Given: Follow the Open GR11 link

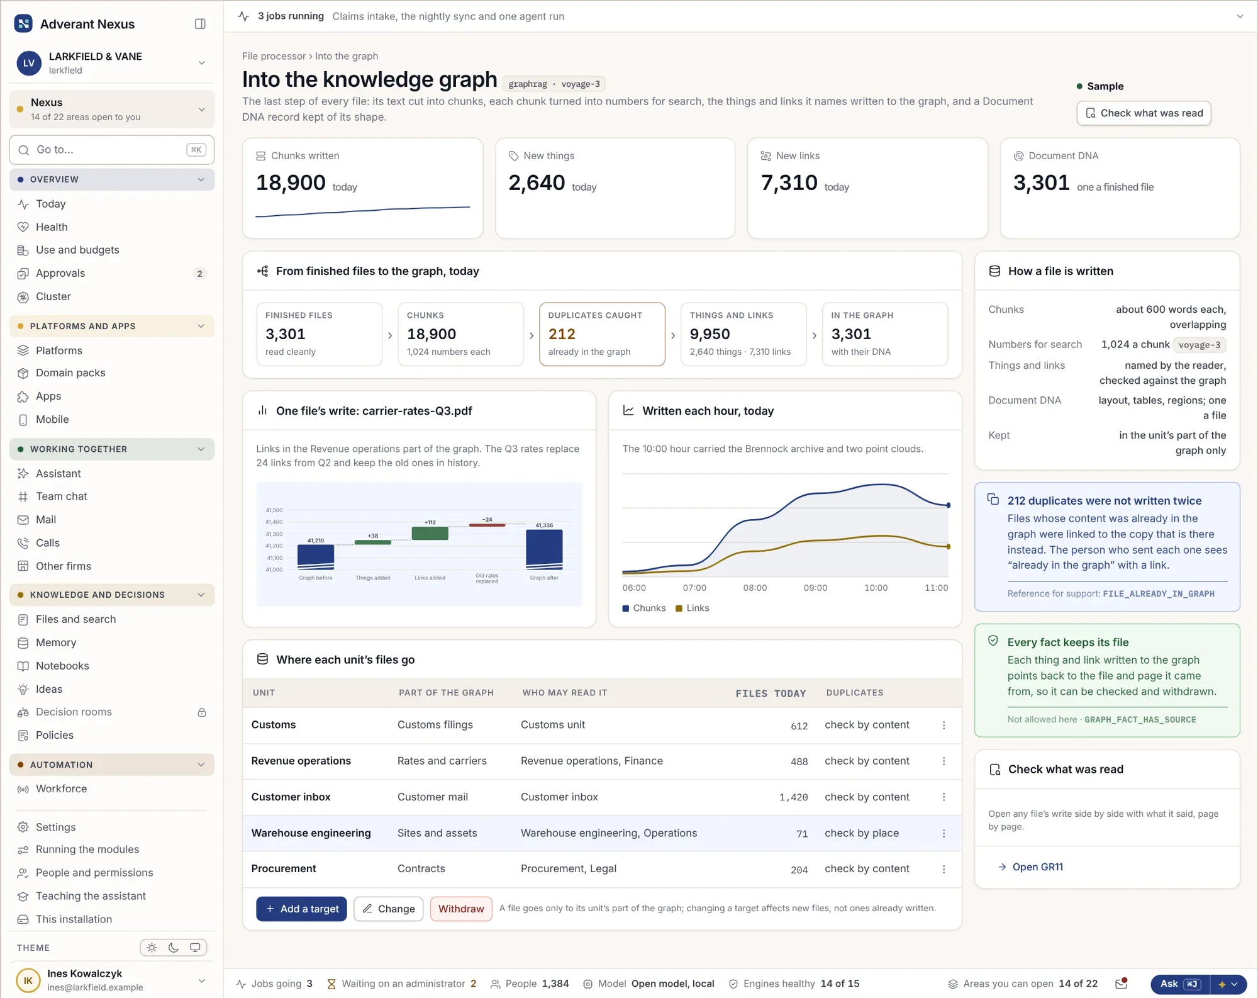Looking at the screenshot, I should click(1030, 867).
